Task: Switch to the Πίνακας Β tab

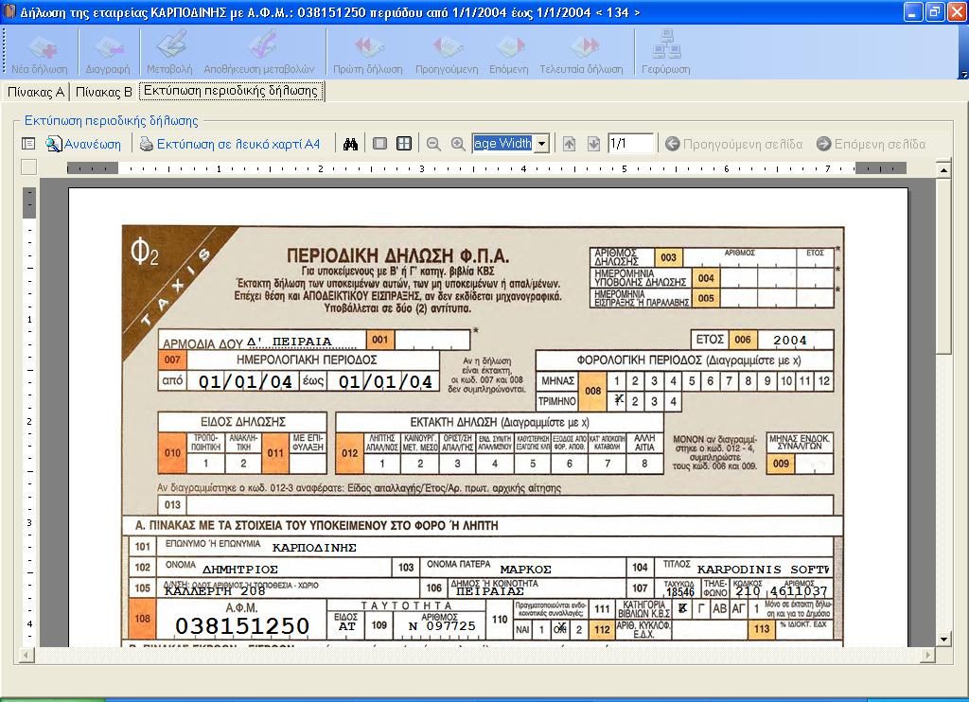Action: (x=103, y=92)
